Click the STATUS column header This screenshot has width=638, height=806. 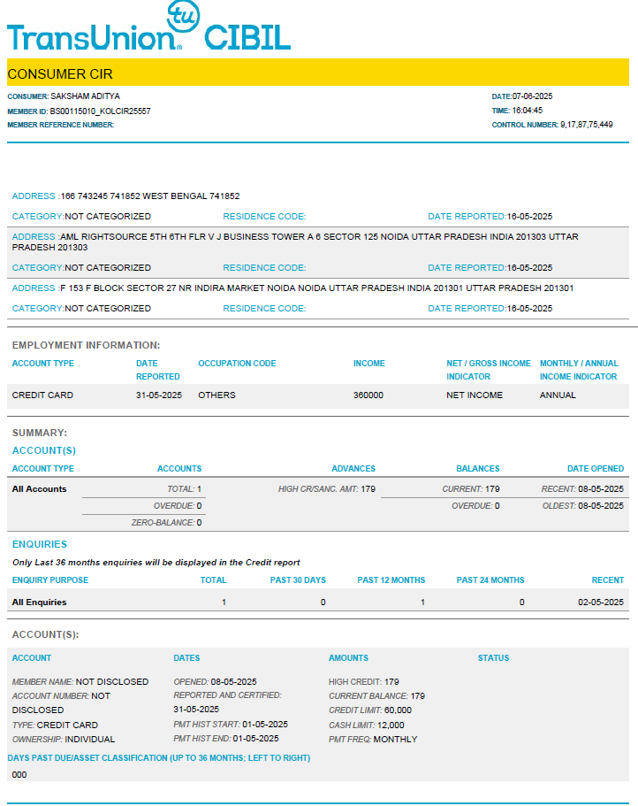click(x=493, y=658)
